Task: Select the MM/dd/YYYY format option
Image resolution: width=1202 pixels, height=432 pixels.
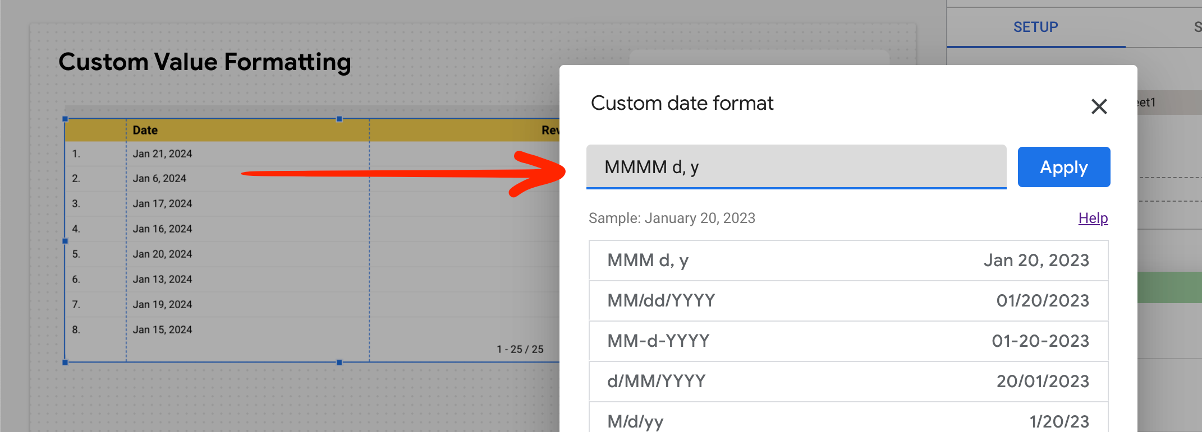Action: 847,300
